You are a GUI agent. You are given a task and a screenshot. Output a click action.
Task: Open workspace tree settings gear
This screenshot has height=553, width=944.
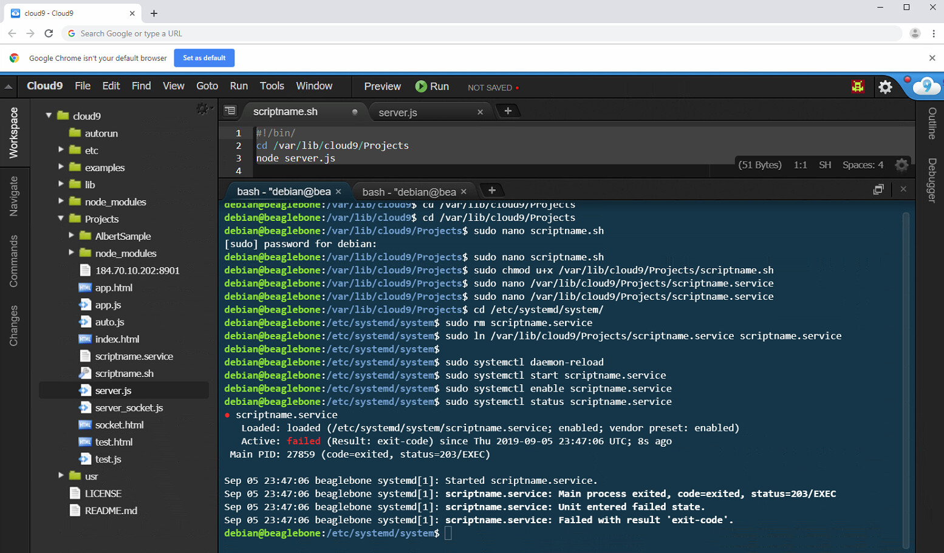(202, 109)
